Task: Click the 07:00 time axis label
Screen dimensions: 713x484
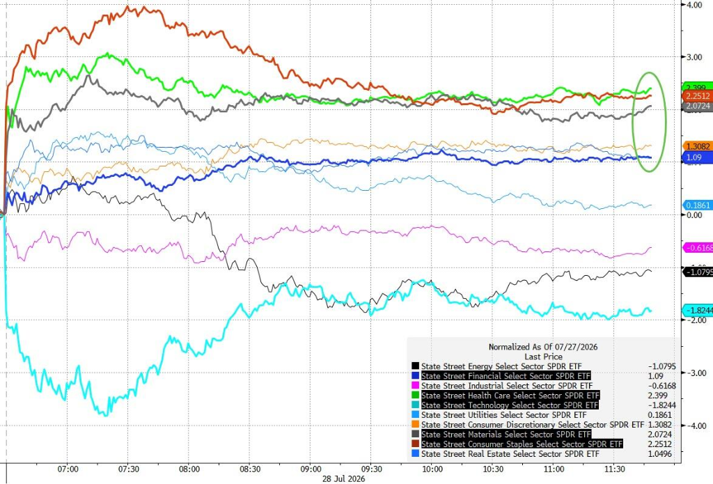Action: pyautogui.click(x=68, y=469)
